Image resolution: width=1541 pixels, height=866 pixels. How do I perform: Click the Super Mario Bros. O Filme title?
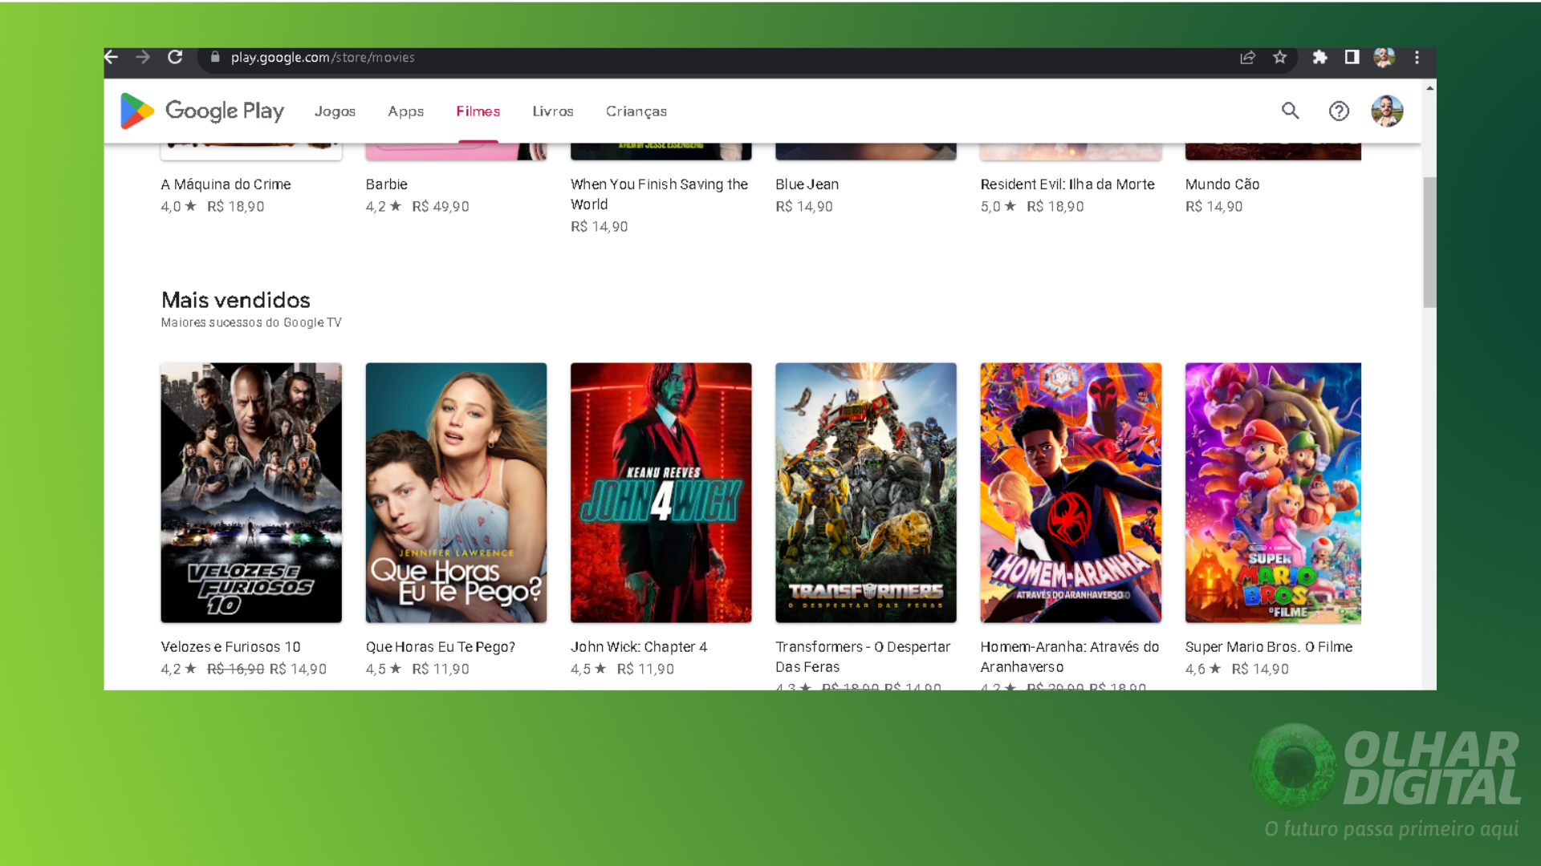tap(1269, 647)
